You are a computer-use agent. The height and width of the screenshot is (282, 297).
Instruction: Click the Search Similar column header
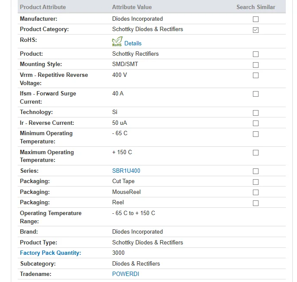pos(255,7)
